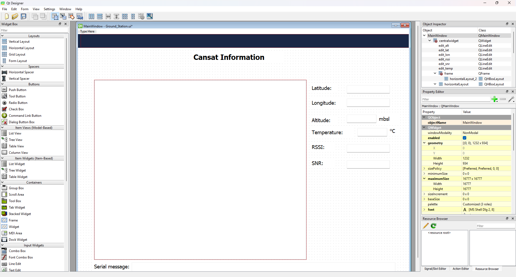Pick the Radio Button widget

18,103
